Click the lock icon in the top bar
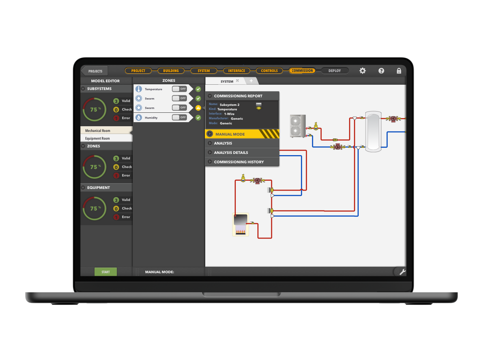Image resolution: width=483 pixels, height=362 pixels. (x=399, y=70)
